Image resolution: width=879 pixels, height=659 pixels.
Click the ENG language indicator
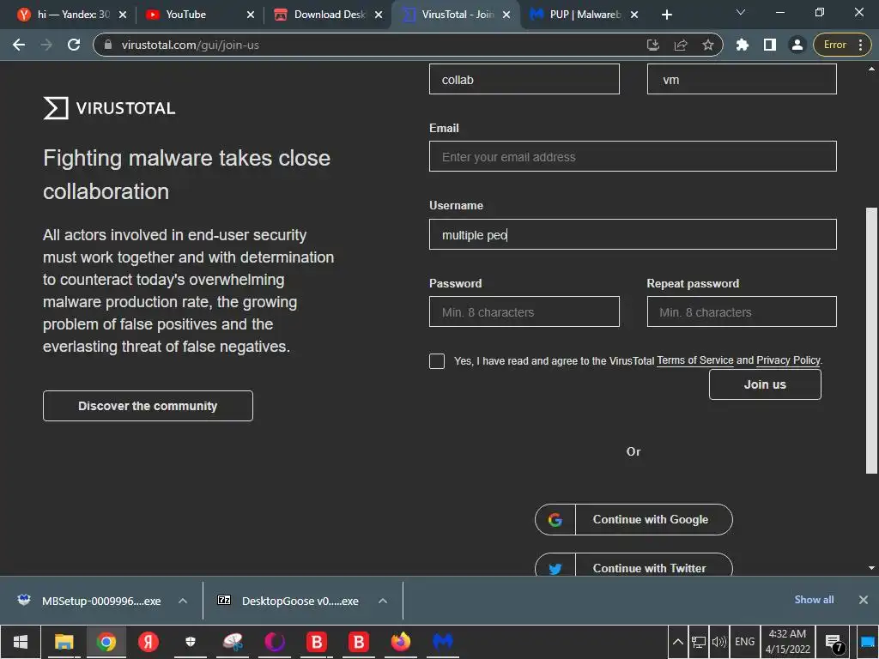point(744,642)
